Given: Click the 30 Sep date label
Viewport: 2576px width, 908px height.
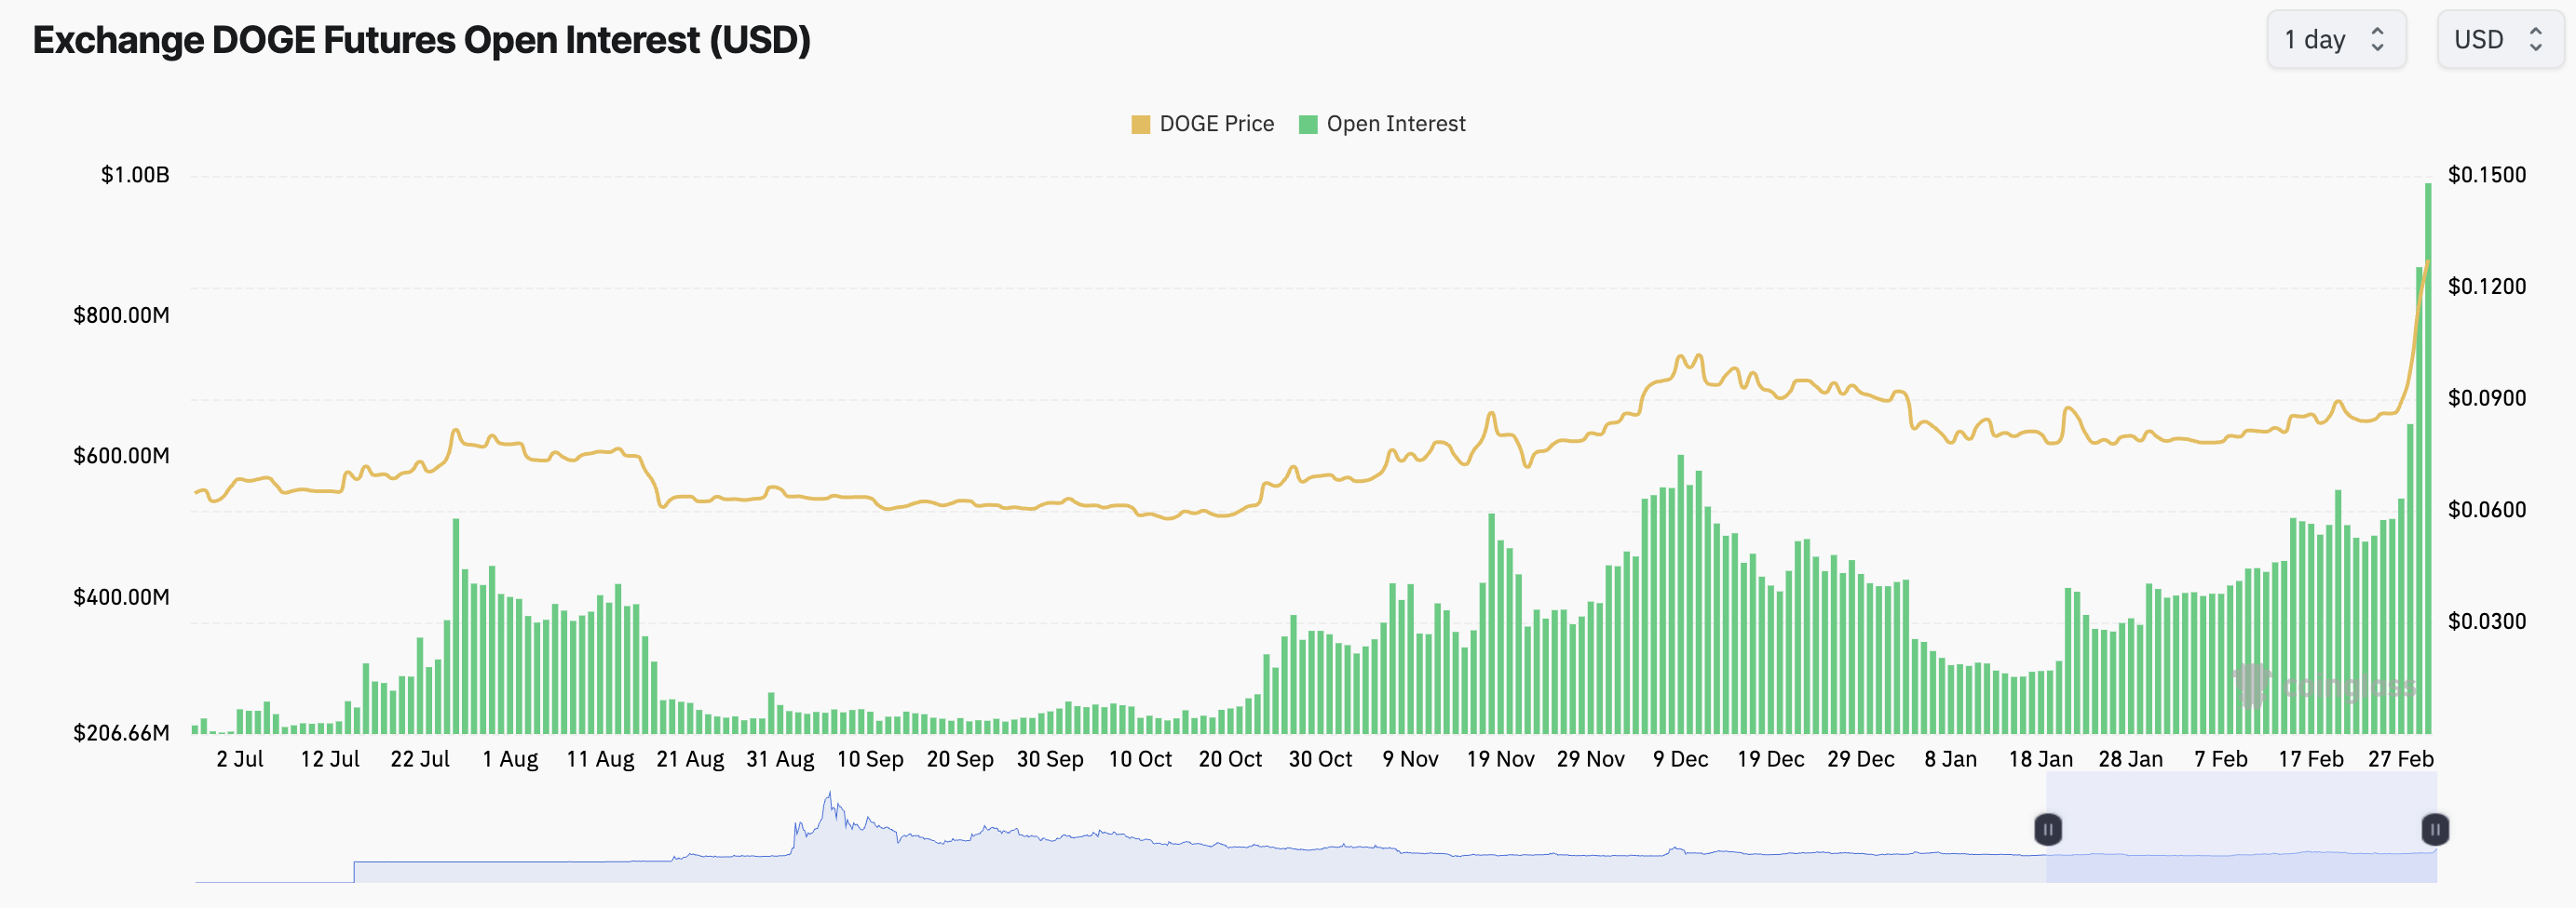Looking at the screenshot, I should point(1050,759).
